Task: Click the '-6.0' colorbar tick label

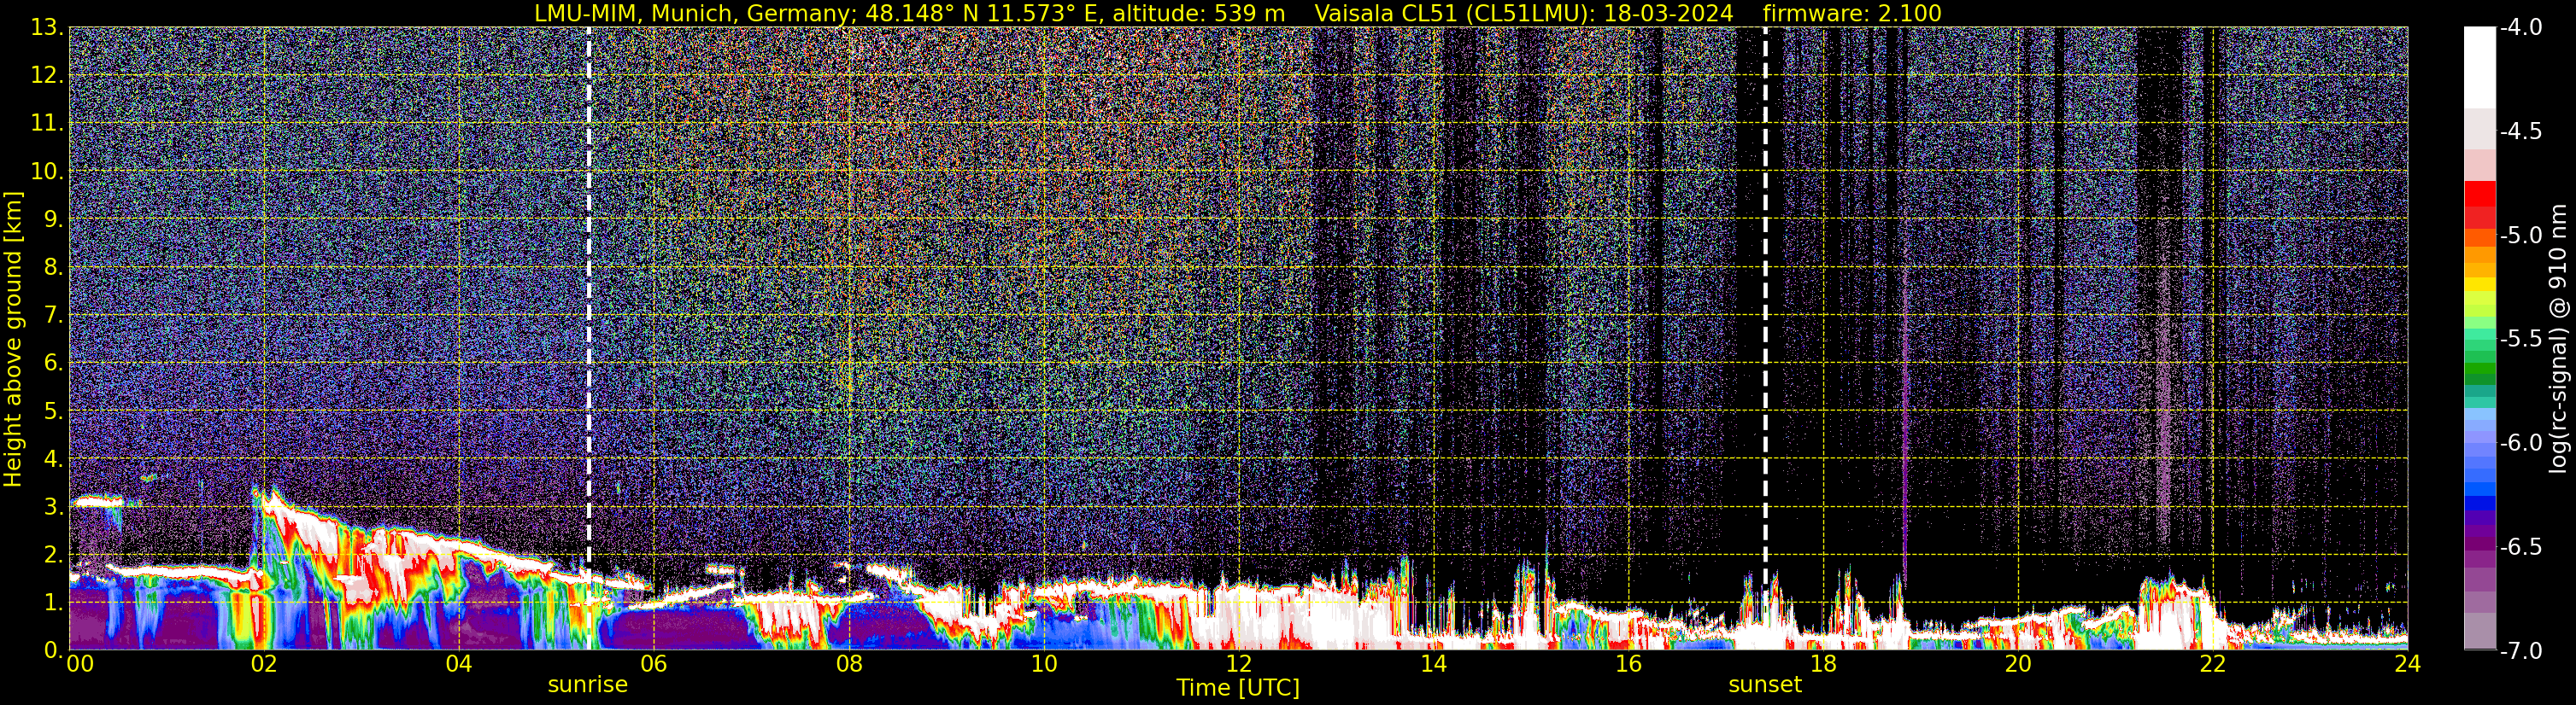Action: click(x=2520, y=443)
